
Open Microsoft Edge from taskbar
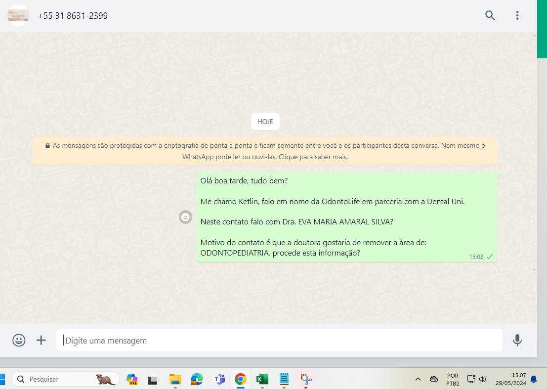coord(197,379)
